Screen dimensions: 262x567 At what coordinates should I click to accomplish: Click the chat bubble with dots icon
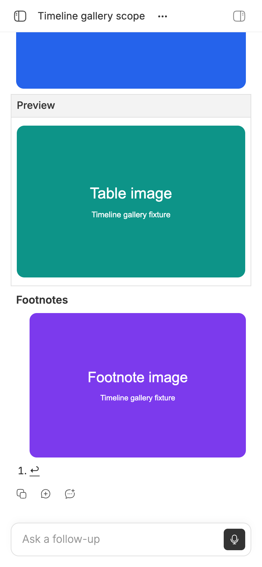point(70,494)
